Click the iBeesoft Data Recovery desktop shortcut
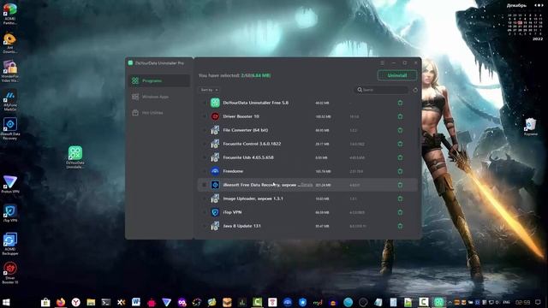The image size is (548, 308). point(10,128)
